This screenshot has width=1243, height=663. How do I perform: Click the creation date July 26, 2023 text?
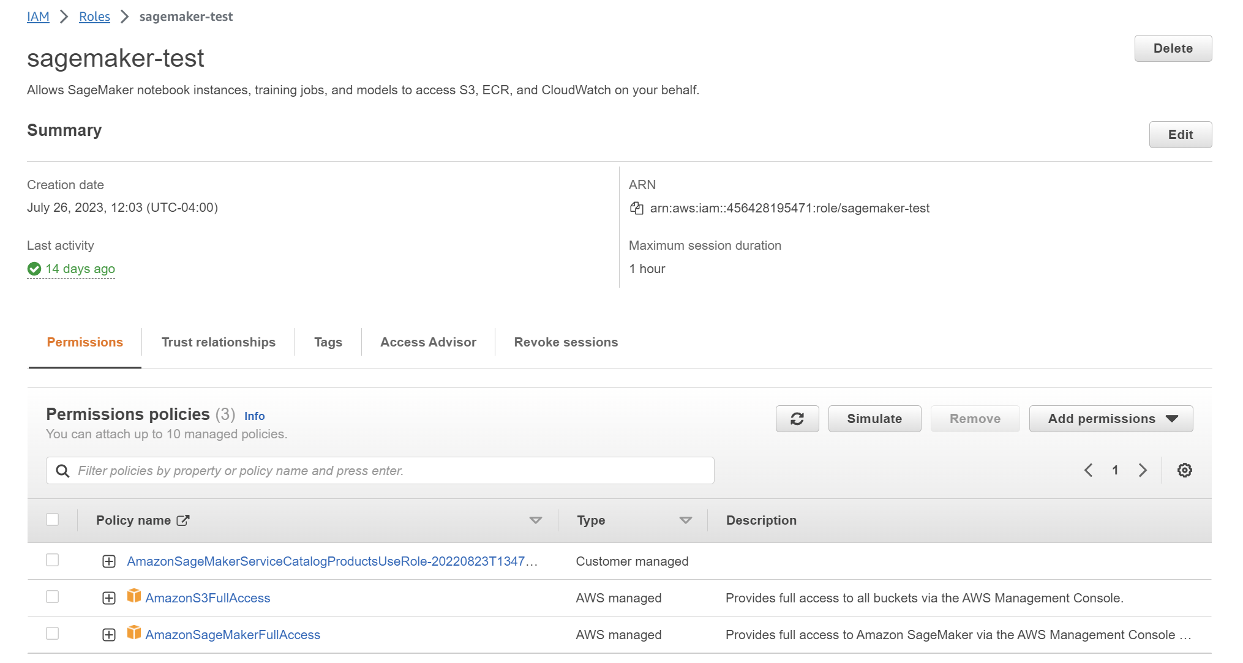tap(122, 208)
